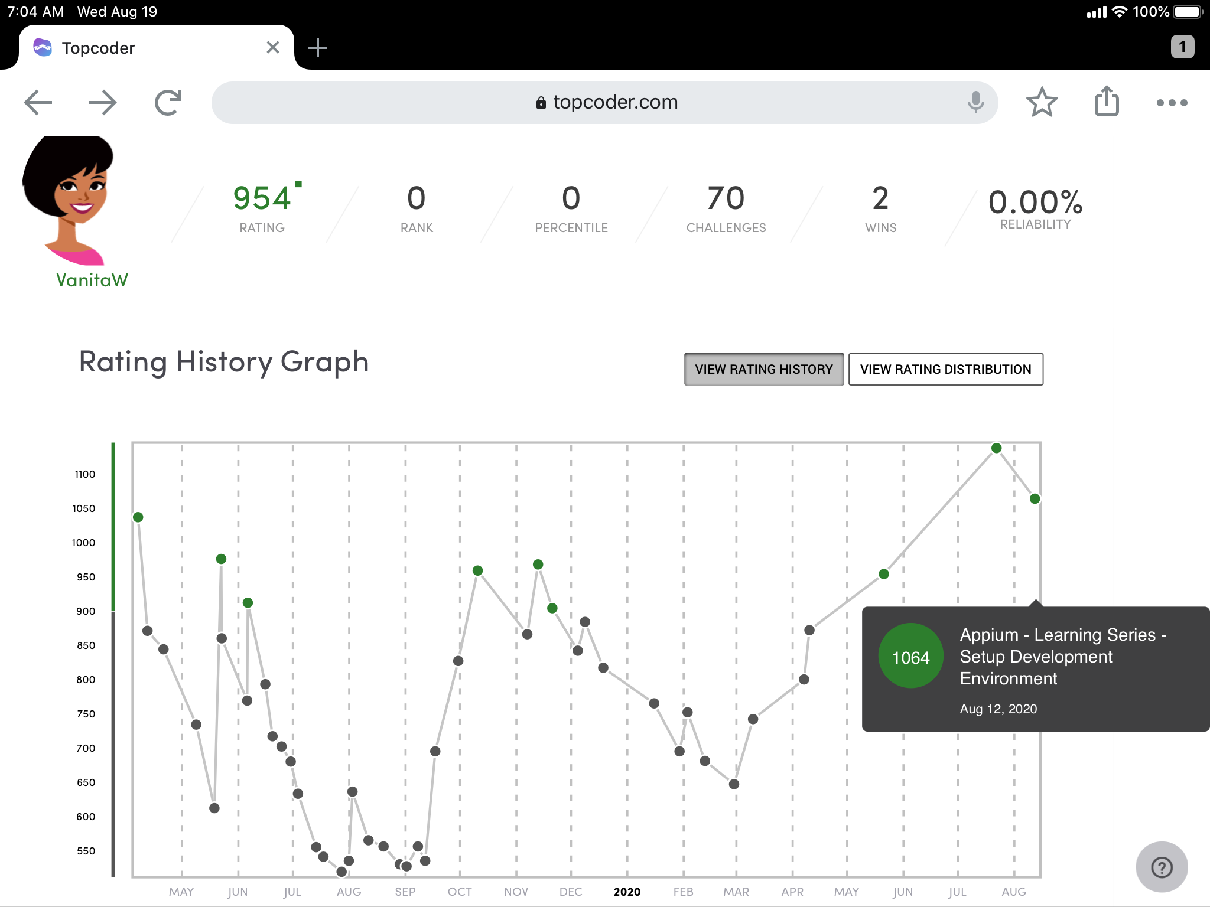
Task: Click the topcoder.com address bar
Action: (x=605, y=103)
